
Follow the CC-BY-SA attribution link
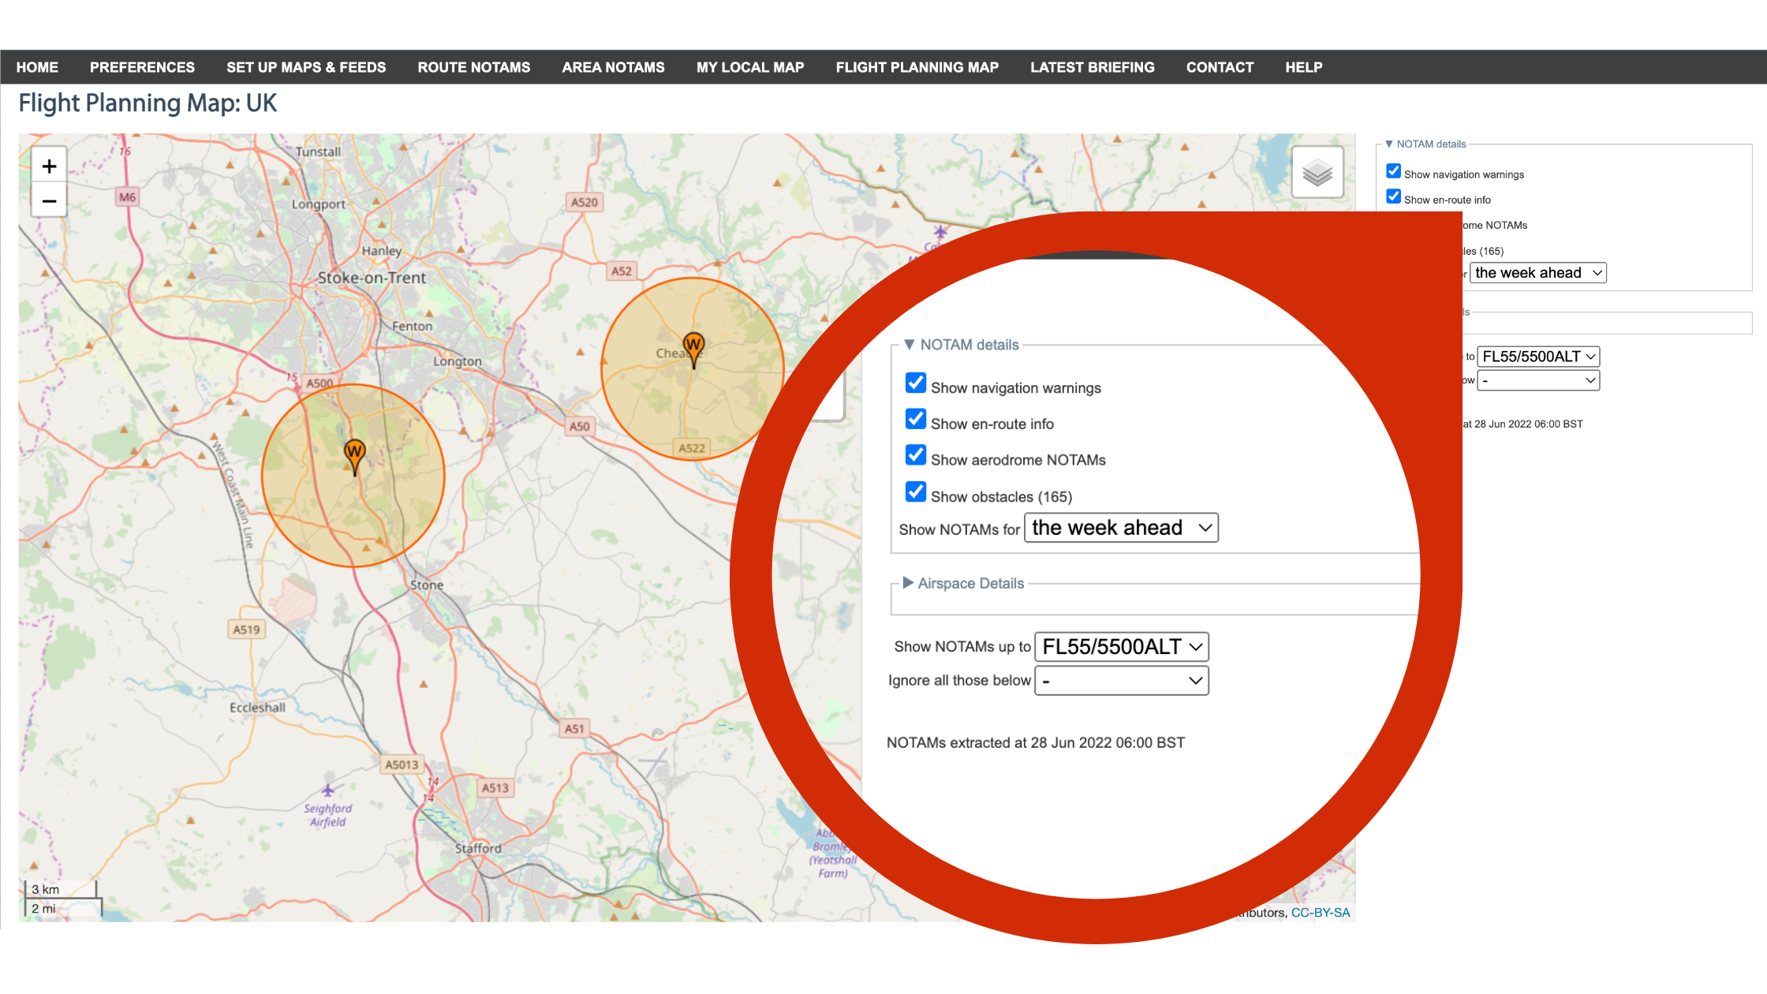point(1320,913)
